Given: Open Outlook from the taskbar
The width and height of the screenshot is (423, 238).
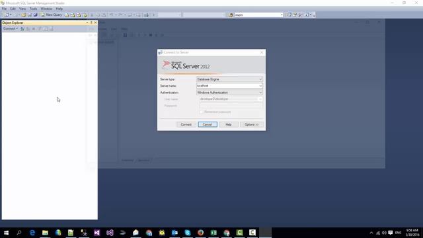Looking at the screenshot, I should click(174, 233).
